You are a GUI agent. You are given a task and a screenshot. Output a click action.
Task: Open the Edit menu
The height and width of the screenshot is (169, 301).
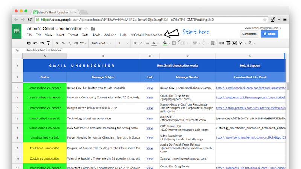click(x=38, y=35)
